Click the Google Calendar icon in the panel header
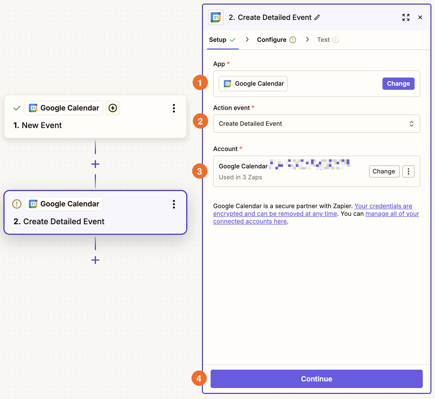The width and height of the screenshot is (435, 399). tap(215, 17)
